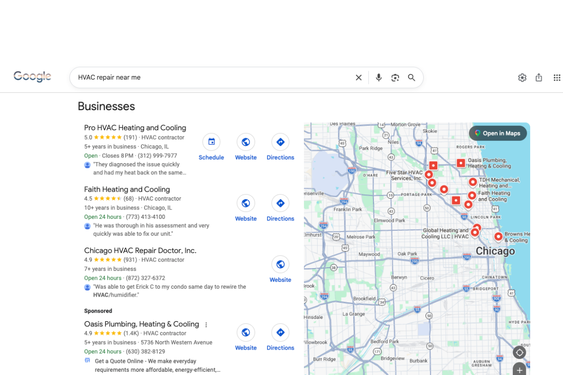This screenshot has width=563, height=375.
Task: Schedule with Pro HVAC Heating and Cooling
Action: pos(211,147)
